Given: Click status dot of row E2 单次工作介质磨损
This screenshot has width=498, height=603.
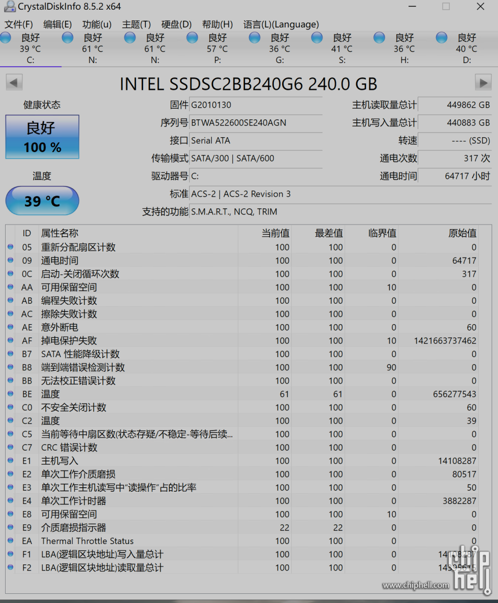Looking at the screenshot, I should (10, 473).
